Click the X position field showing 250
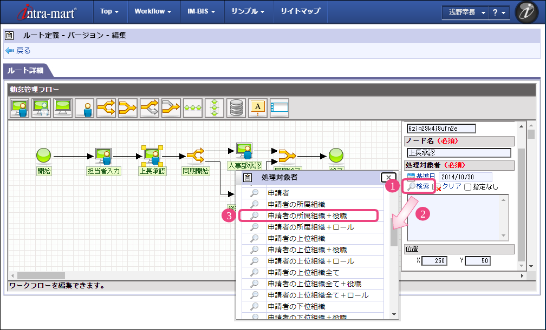 click(x=434, y=261)
